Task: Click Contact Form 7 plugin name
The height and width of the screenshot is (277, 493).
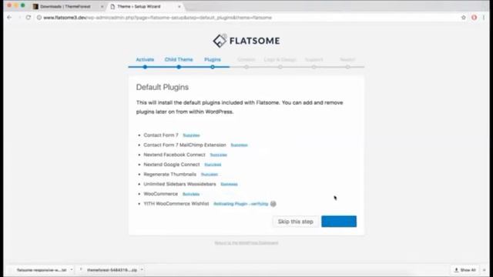Action: [161, 135]
